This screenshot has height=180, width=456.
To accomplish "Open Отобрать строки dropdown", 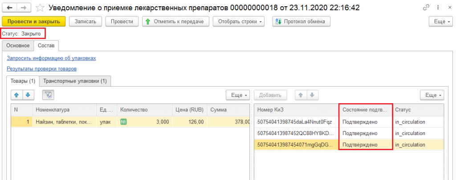I will coord(239,21).
